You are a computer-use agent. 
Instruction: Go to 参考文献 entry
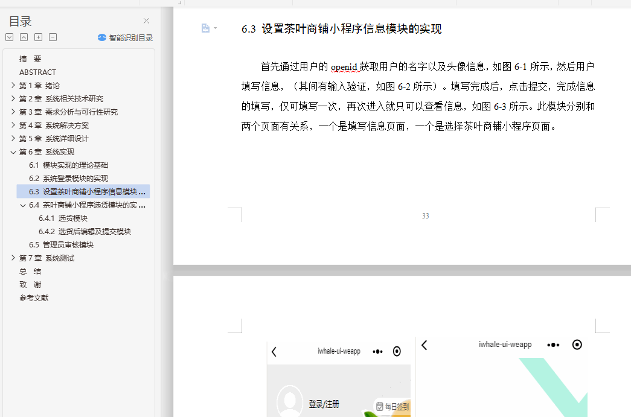tap(34, 298)
